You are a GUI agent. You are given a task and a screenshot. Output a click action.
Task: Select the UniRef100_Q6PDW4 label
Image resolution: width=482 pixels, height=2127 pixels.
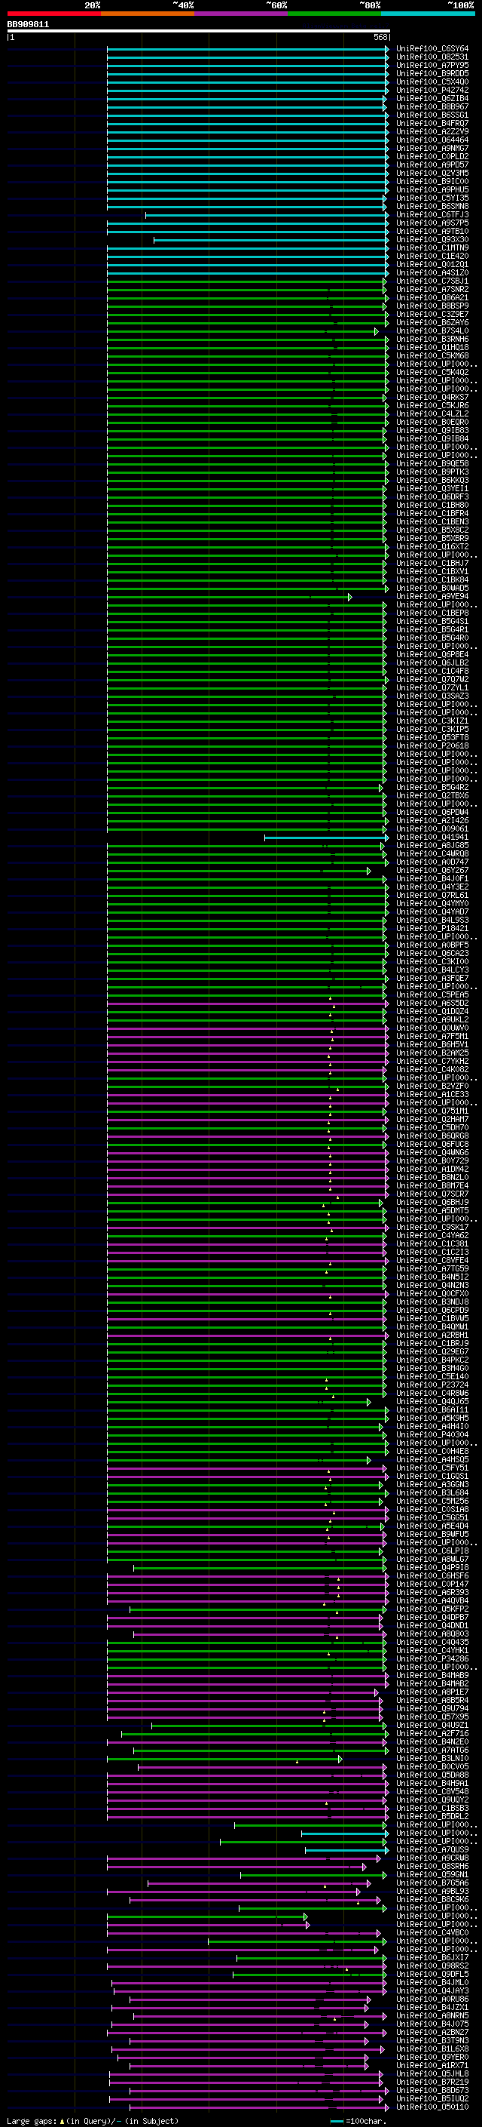tap(432, 812)
